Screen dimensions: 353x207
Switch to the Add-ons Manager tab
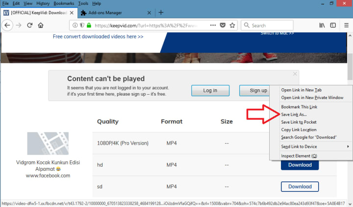[116, 13]
